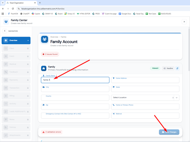Select the Billing navigation item
The height and width of the screenshot is (142, 190).
coord(16,96)
